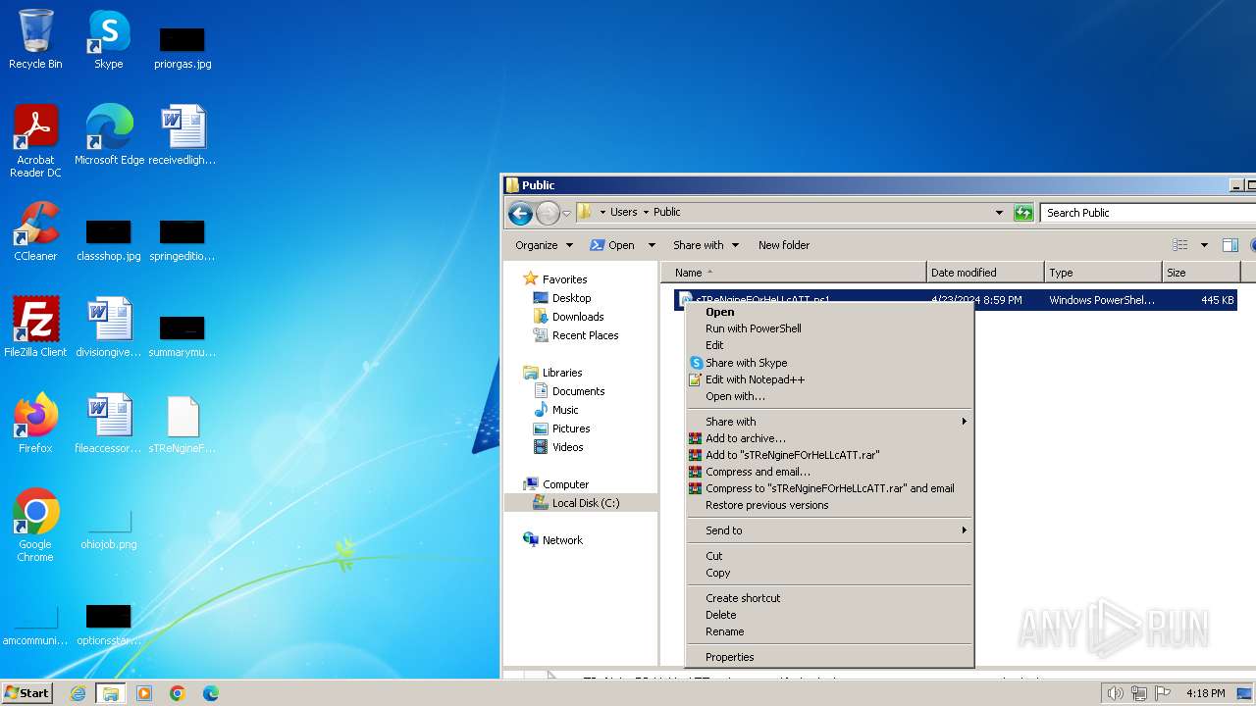The width and height of the screenshot is (1256, 706).
Task: Expand the change view dropdown arrow
Action: pos(1204,245)
